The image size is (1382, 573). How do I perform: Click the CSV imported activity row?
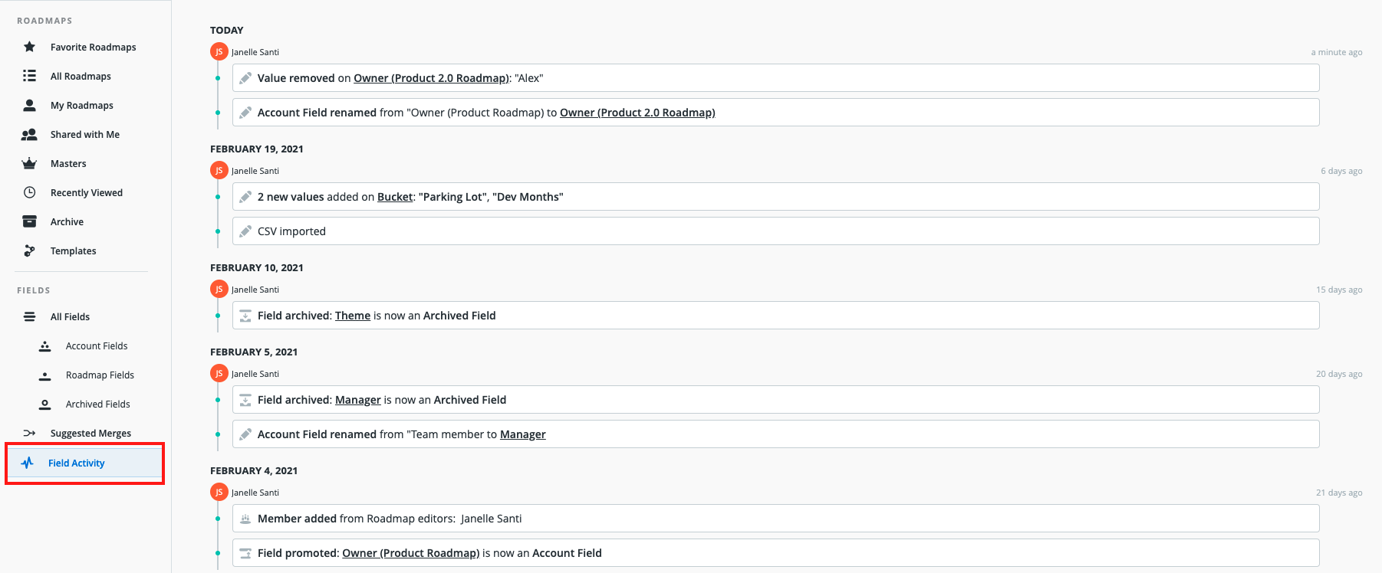[775, 231]
